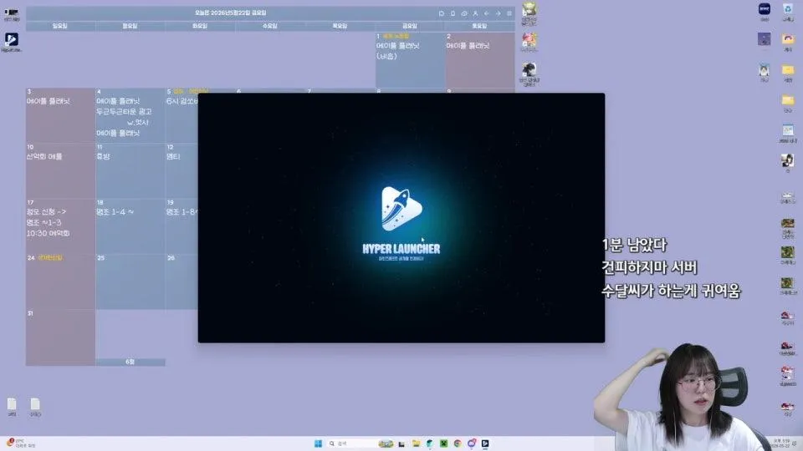The width and height of the screenshot is (803, 451).
Task: Select May 10 신약회 calendar entry
Action: 44,156
